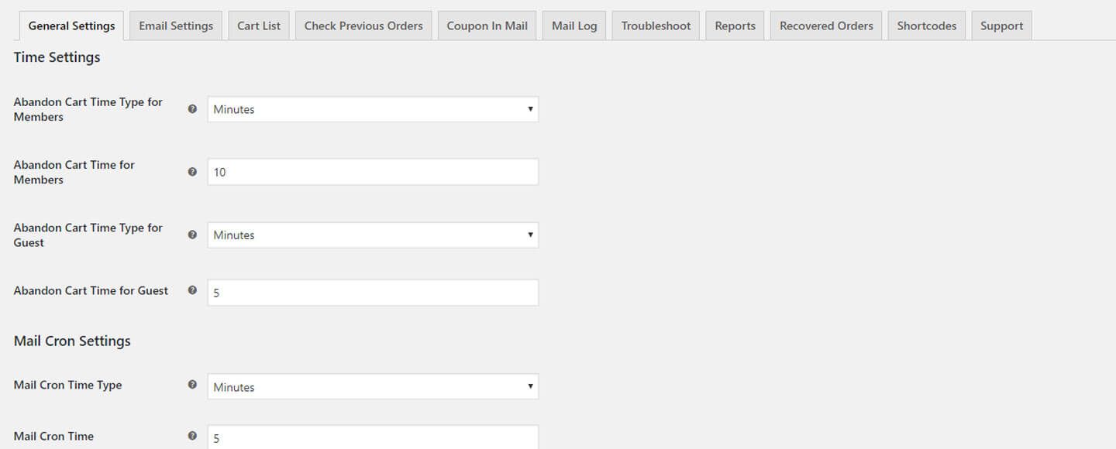
Task: Open Abandon Cart Time Type for Guest dropdown
Action: (x=373, y=235)
